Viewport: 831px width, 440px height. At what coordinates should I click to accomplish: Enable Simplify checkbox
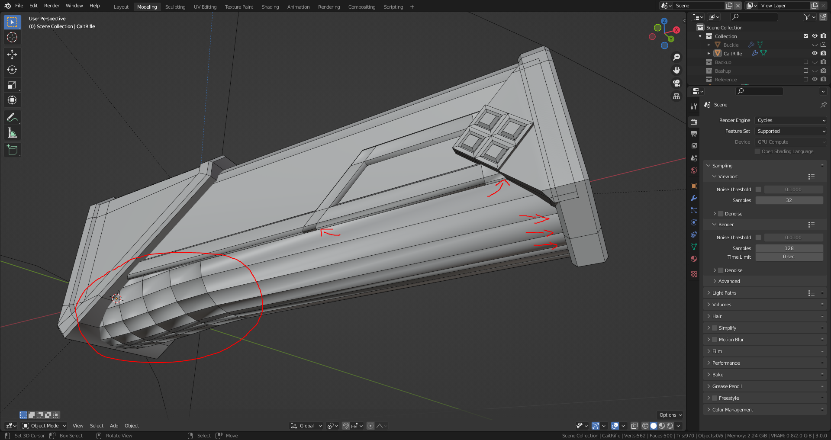click(715, 328)
